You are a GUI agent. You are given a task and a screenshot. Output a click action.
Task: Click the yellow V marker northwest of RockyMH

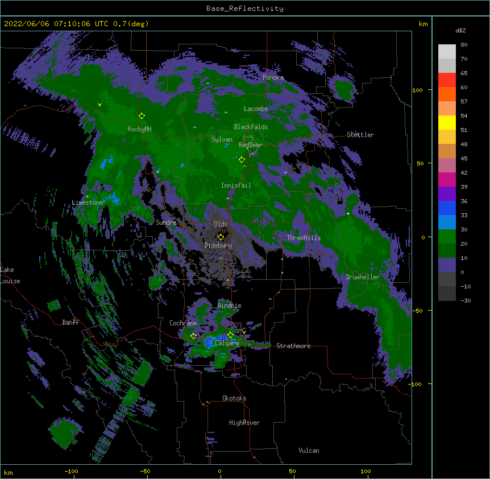(x=99, y=105)
